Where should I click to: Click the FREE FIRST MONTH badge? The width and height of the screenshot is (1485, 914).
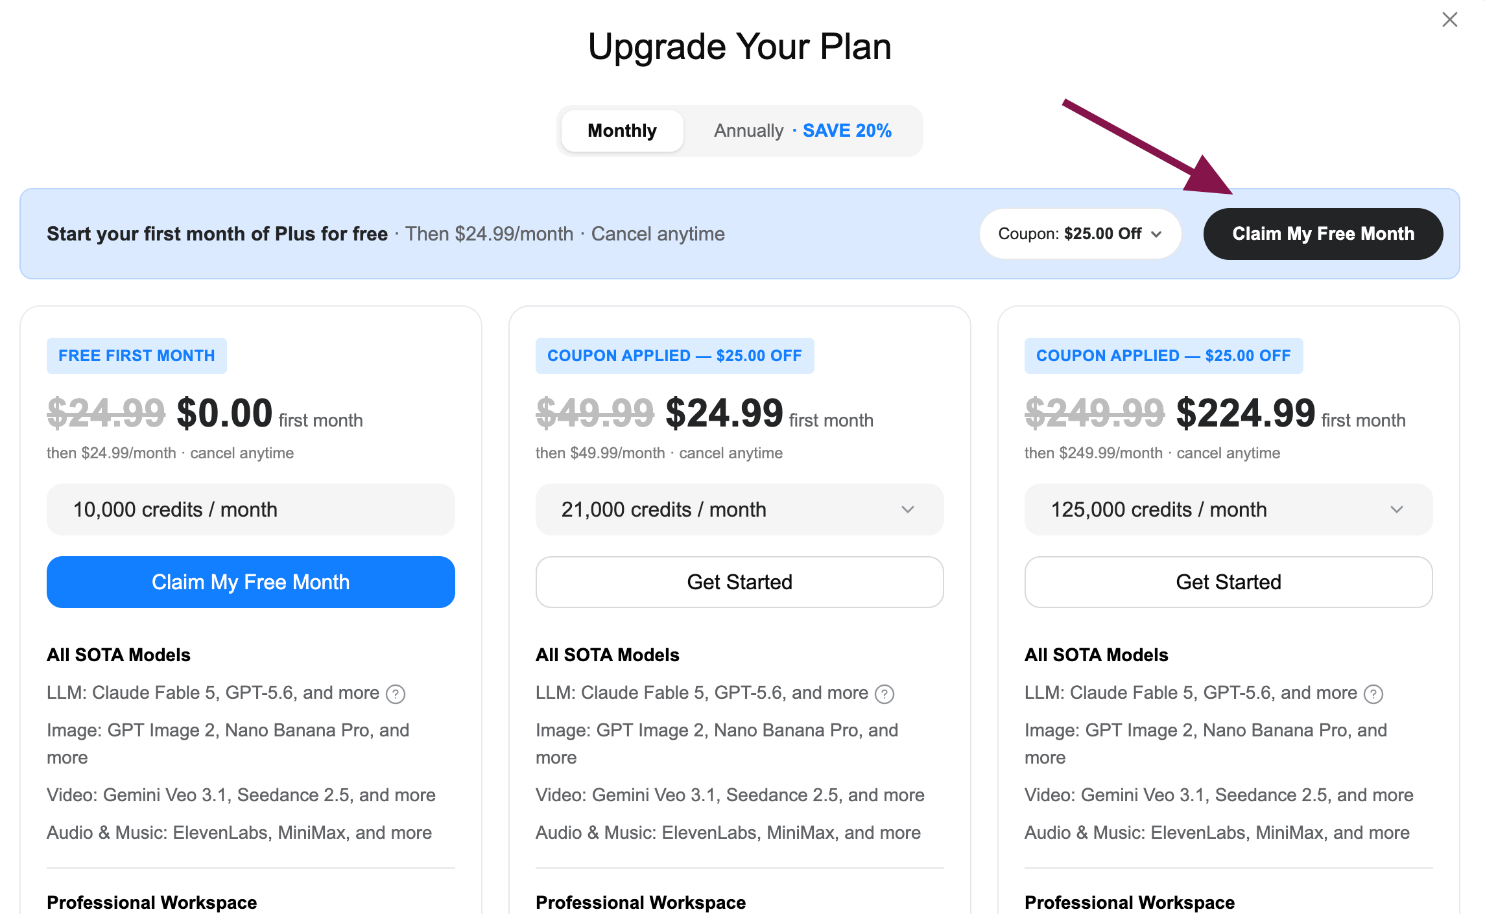point(136,356)
